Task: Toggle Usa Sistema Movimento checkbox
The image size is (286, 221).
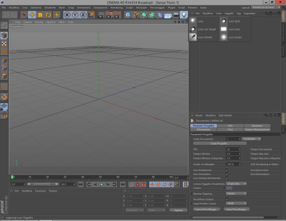Action: click(227, 178)
